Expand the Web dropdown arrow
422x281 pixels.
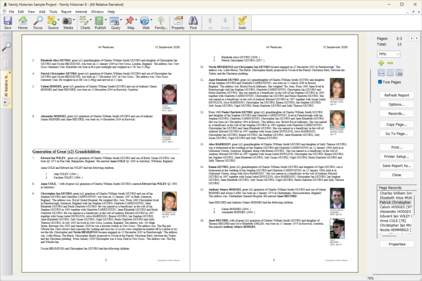click(x=151, y=20)
